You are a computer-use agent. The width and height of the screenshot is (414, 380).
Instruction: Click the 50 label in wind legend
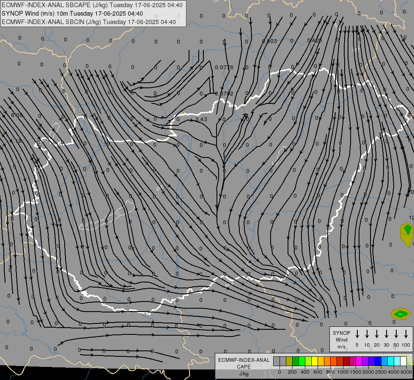396,345
